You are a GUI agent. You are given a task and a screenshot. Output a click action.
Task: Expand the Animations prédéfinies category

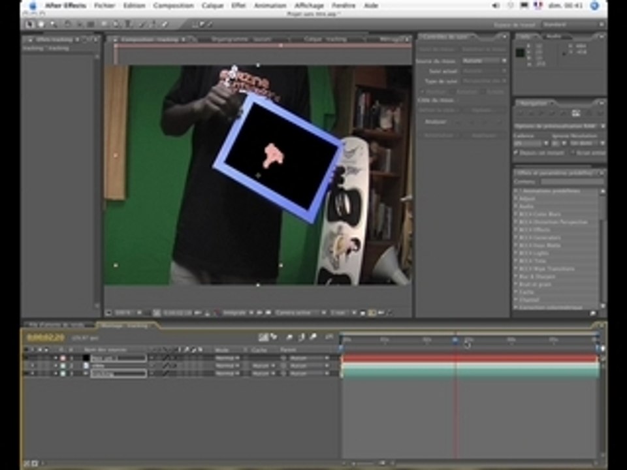[517, 191]
